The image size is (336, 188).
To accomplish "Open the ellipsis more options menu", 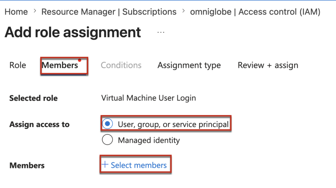I will click(160, 33).
